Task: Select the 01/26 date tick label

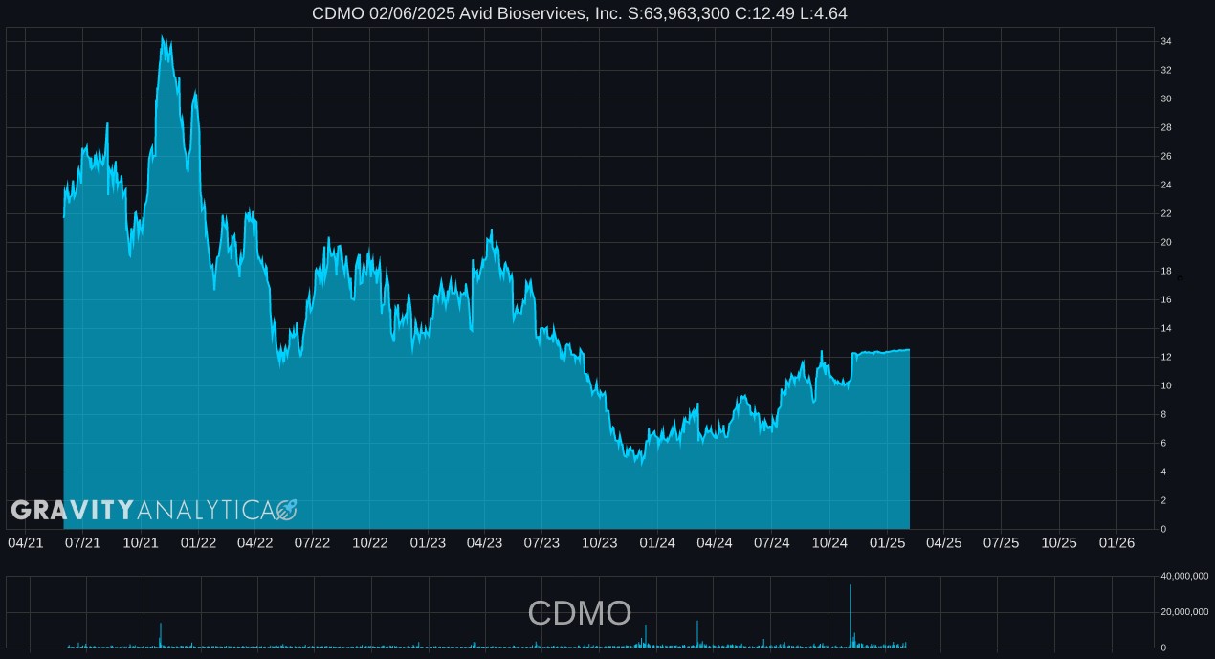Action: (x=1116, y=542)
